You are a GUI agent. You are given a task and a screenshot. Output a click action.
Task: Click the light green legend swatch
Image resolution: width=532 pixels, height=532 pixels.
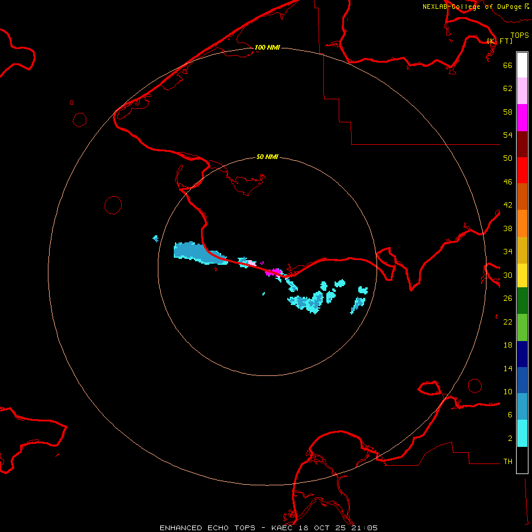(x=522, y=327)
